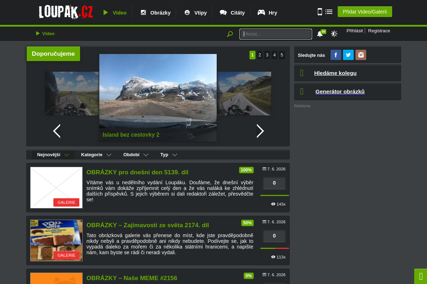Click rating bar under 5139. díl counter

click(x=275, y=195)
